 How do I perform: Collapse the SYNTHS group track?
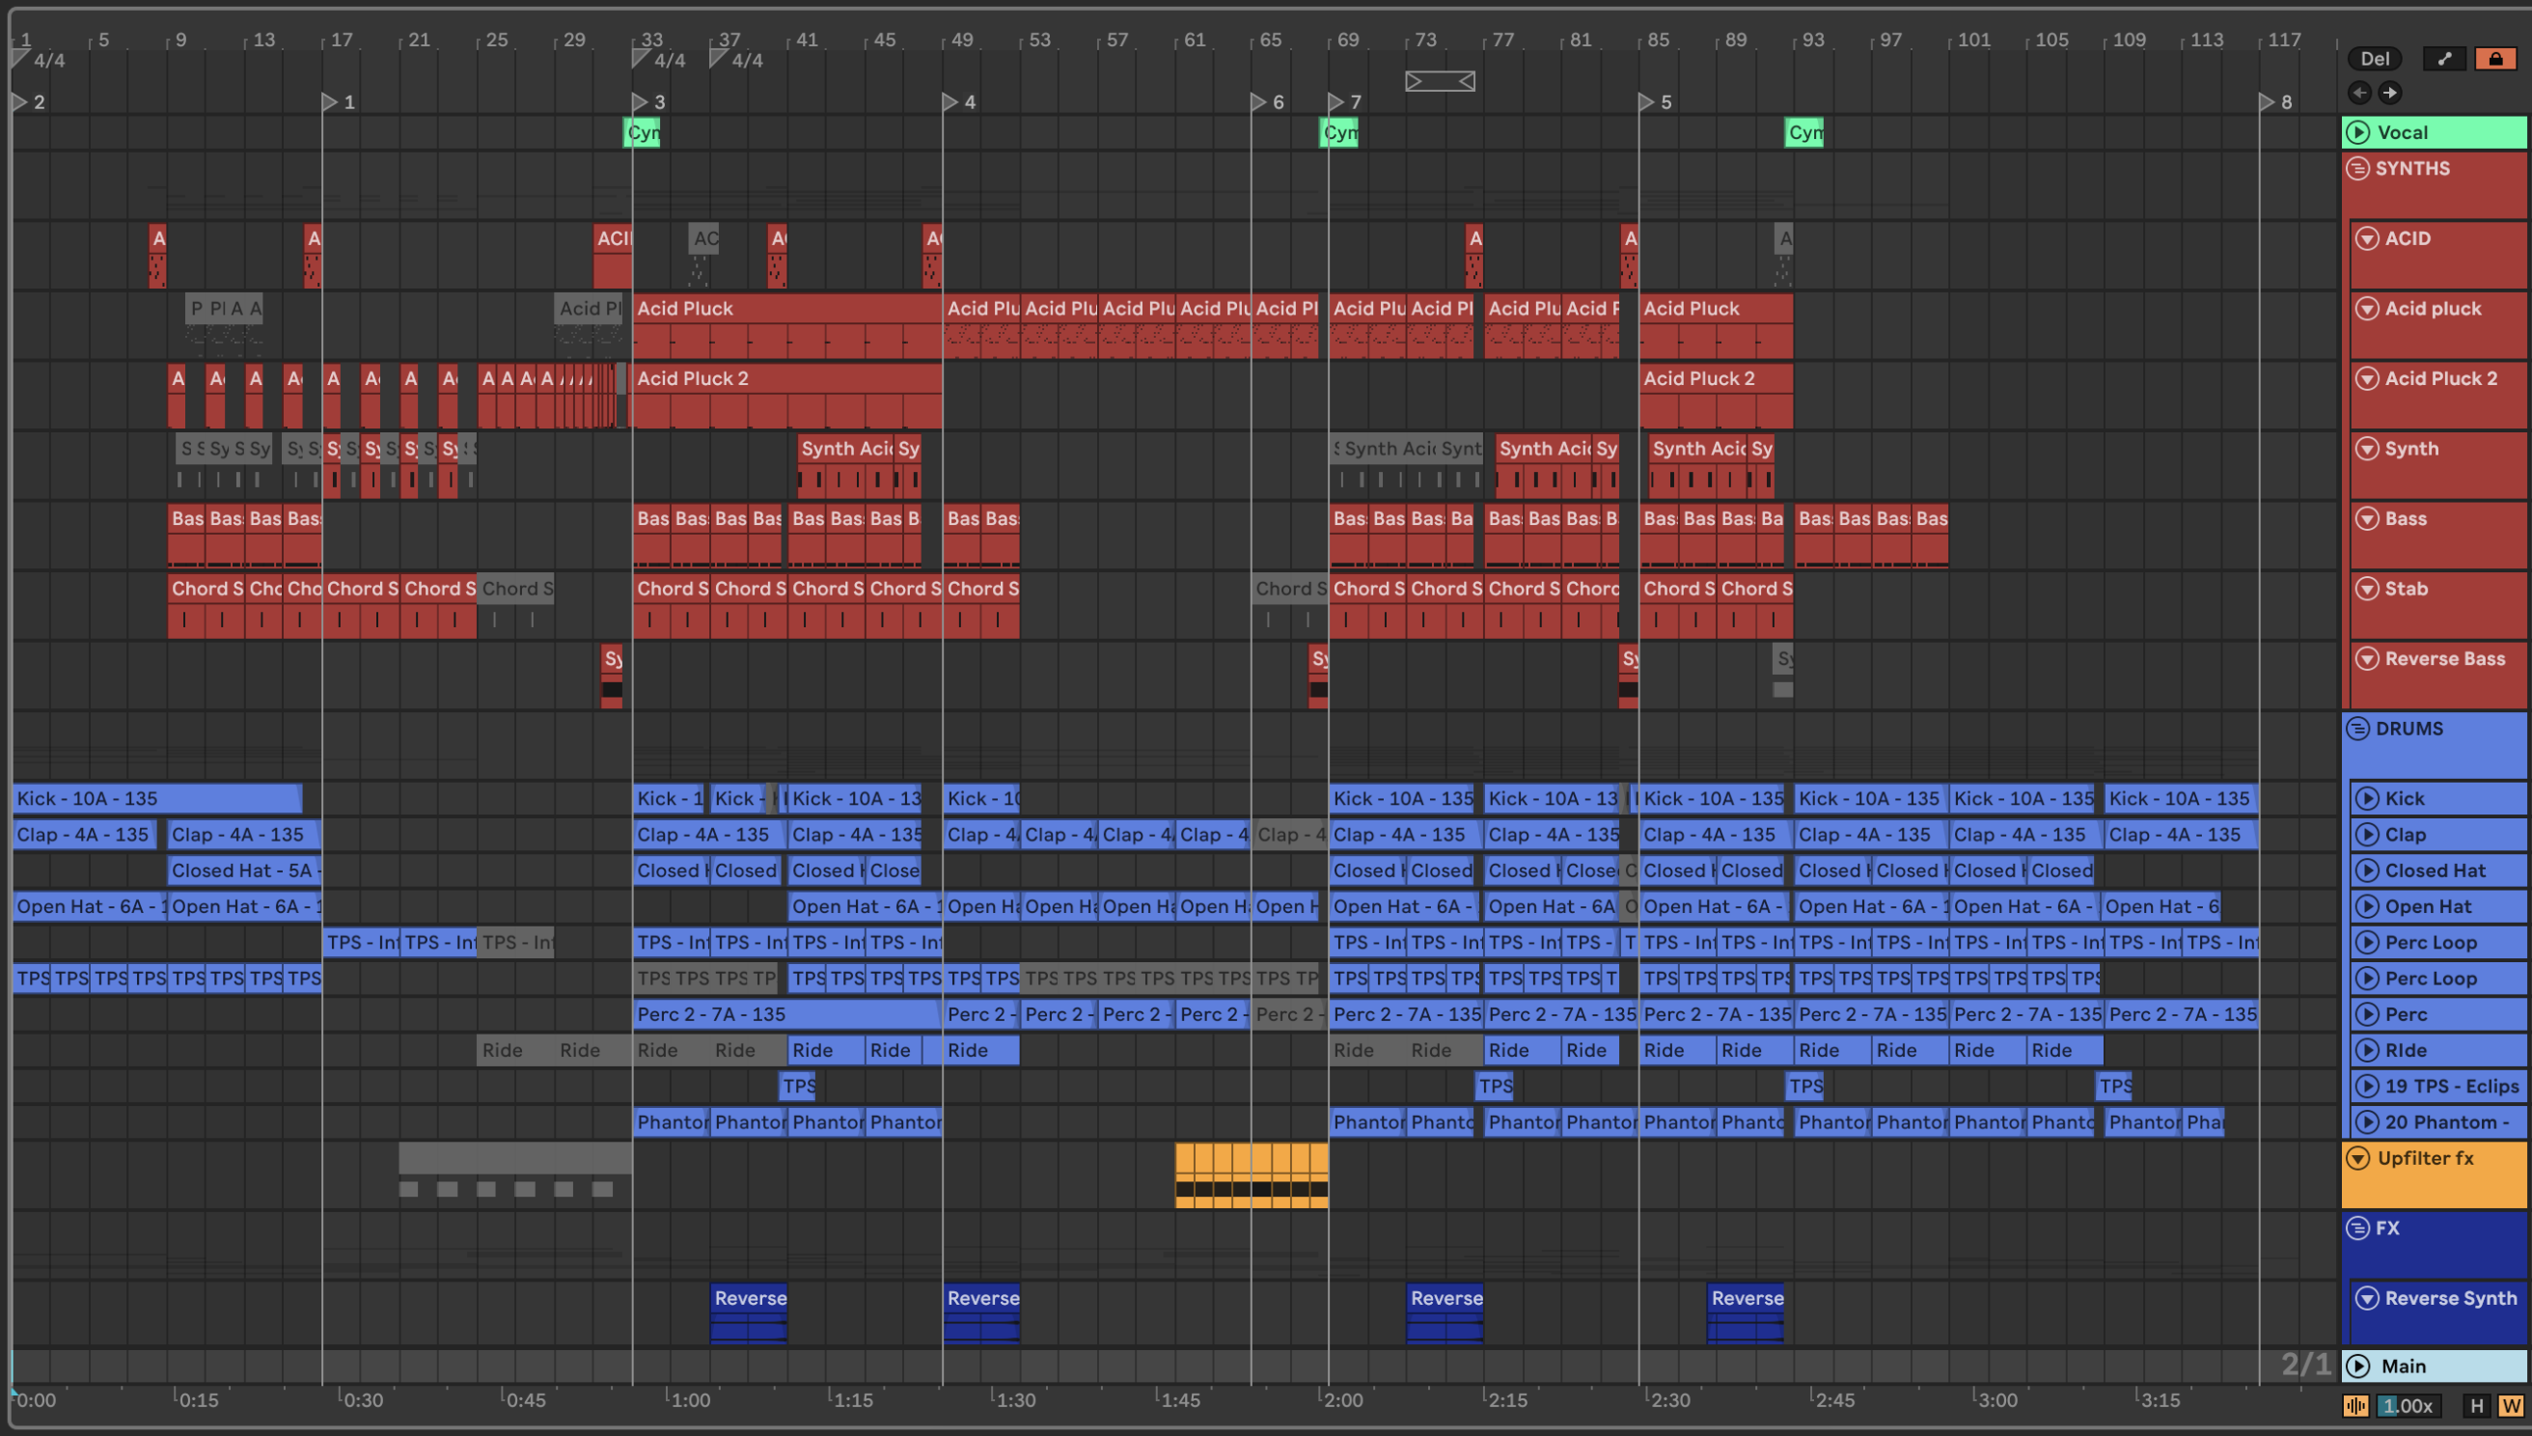2357,169
